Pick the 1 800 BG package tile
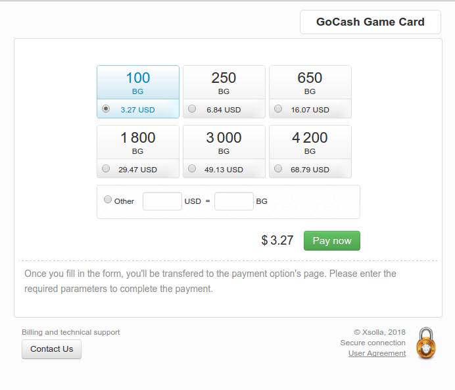455x390 pixels. (x=138, y=151)
